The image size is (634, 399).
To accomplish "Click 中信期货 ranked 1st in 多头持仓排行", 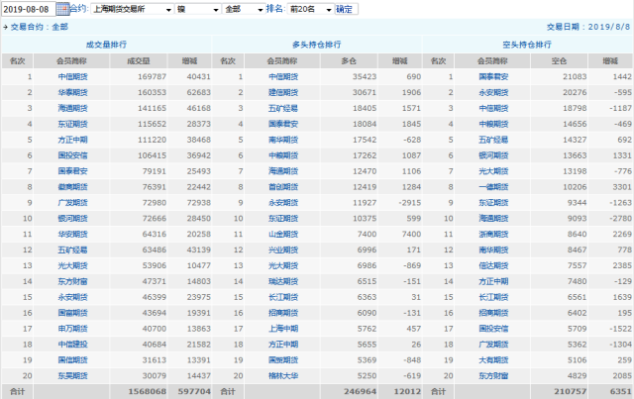I will click(283, 77).
